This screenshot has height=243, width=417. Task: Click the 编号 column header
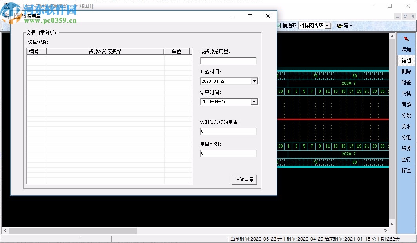click(x=37, y=51)
